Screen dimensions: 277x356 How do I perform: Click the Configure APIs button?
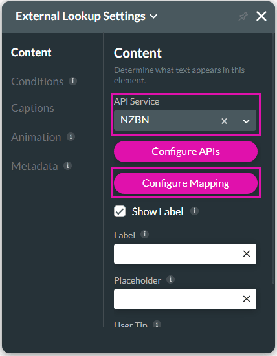tap(186, 152)
